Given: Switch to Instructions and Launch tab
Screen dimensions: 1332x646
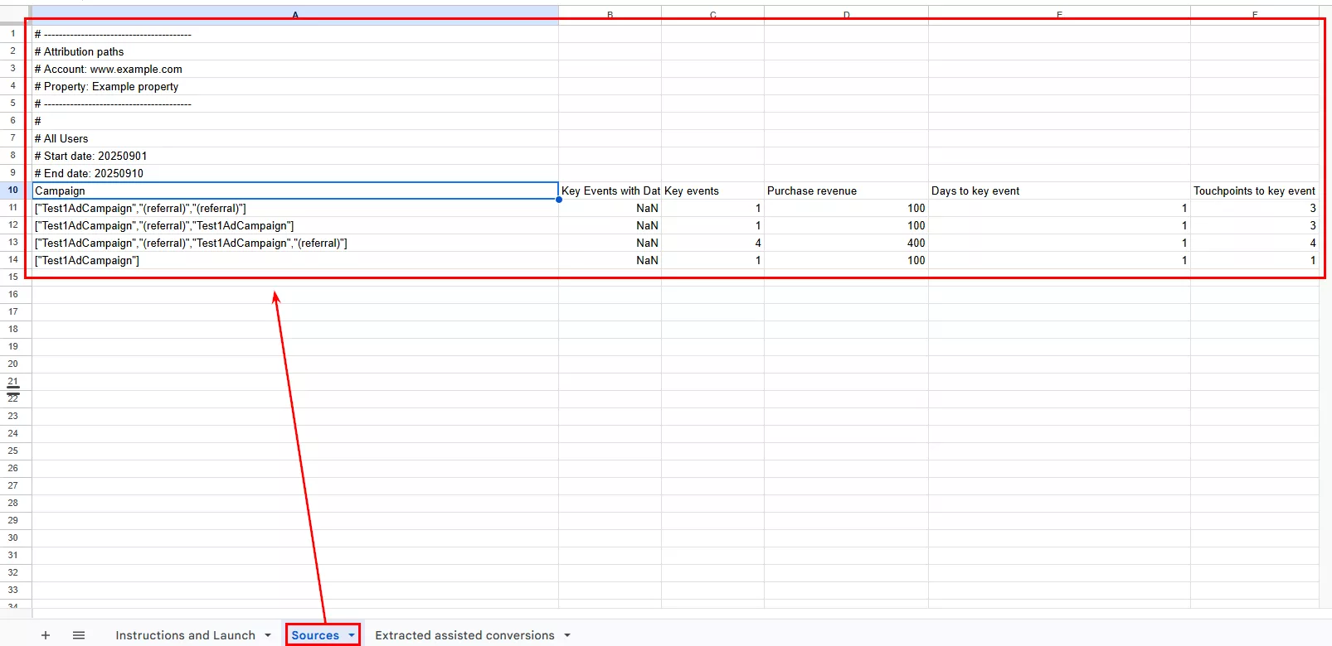Looking at the screenshot, I should click(x=185, y=635).
